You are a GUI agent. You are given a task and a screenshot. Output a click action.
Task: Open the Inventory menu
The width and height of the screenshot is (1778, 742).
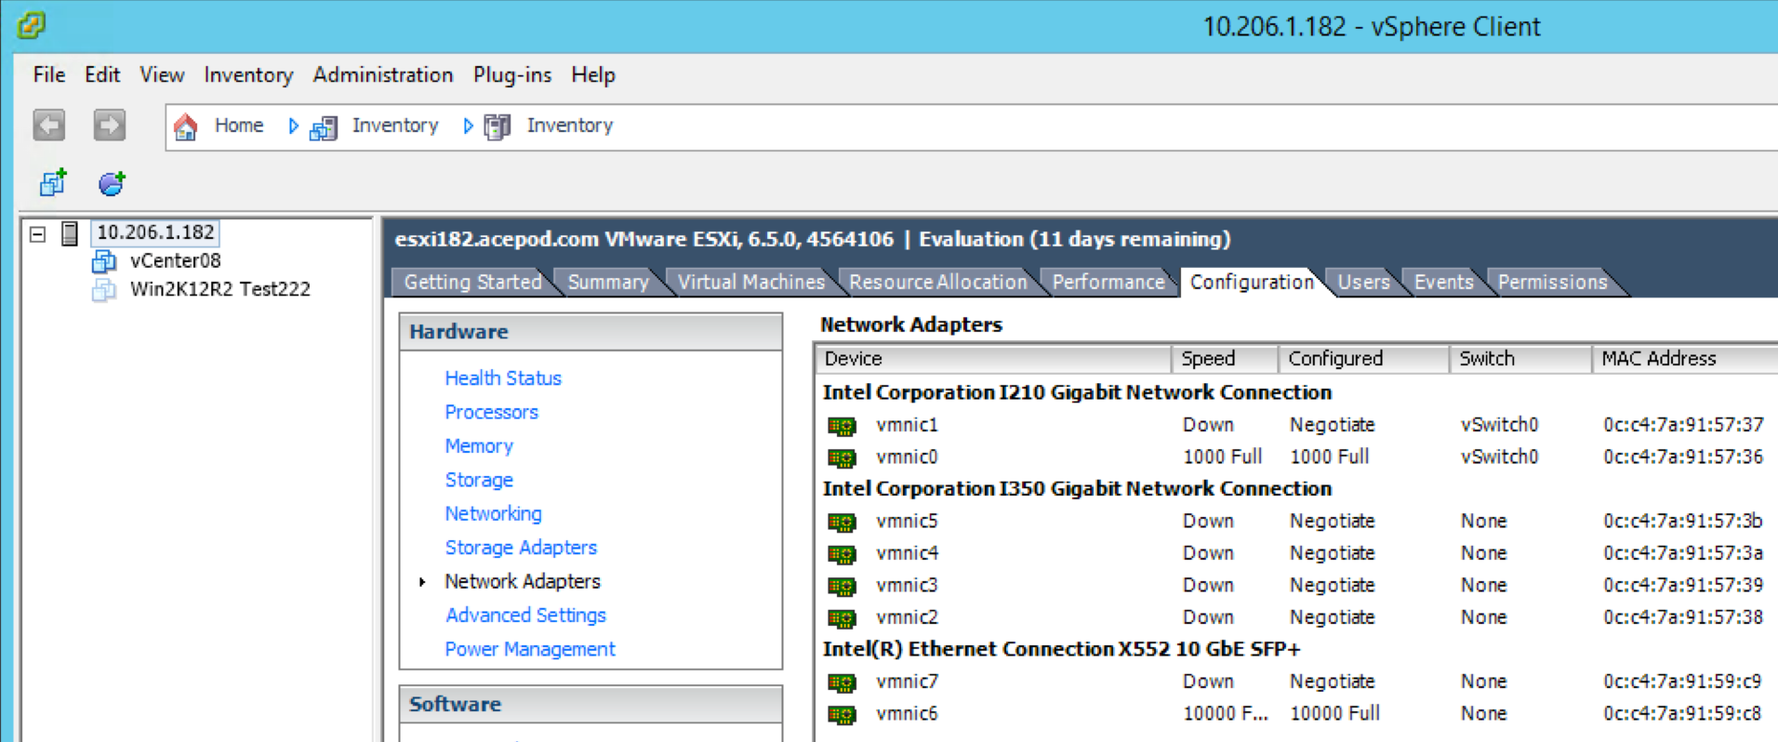pos(248,74)
